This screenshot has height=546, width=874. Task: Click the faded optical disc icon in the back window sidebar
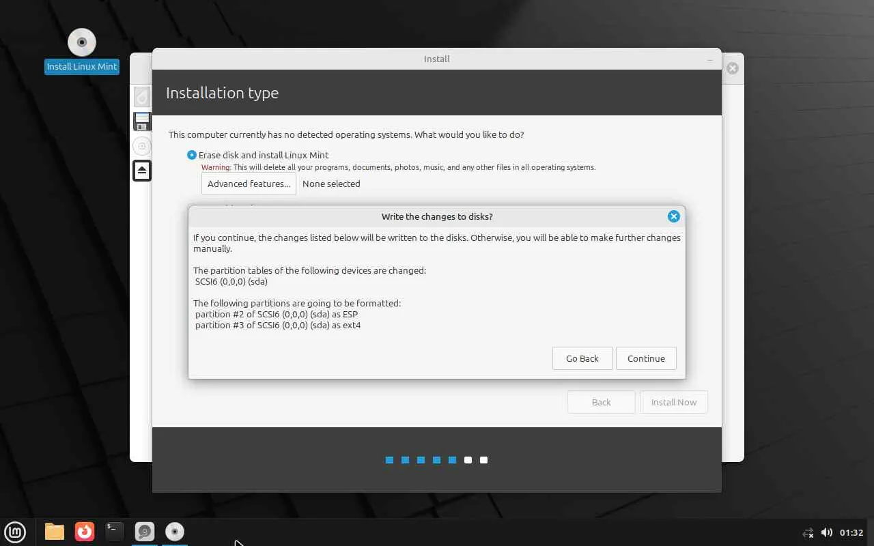pyautogui.click(x=142, y=146)
